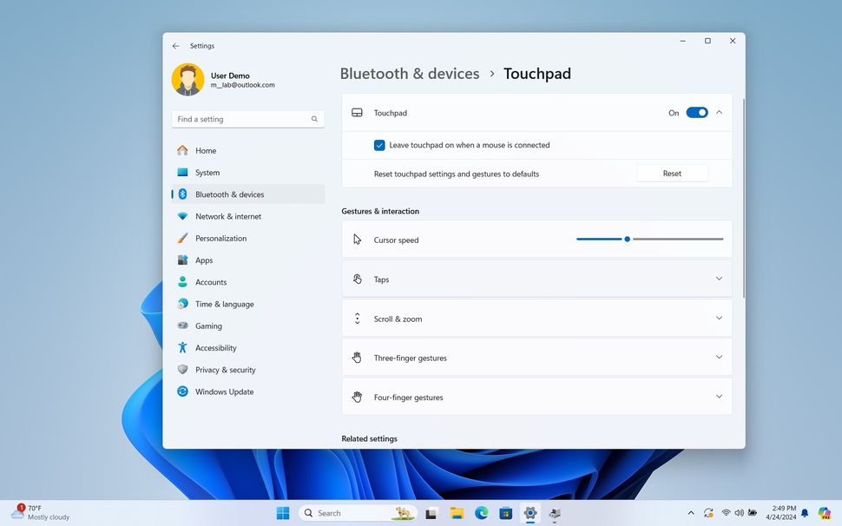Adjust the cursor speed slider

(627, 239)
